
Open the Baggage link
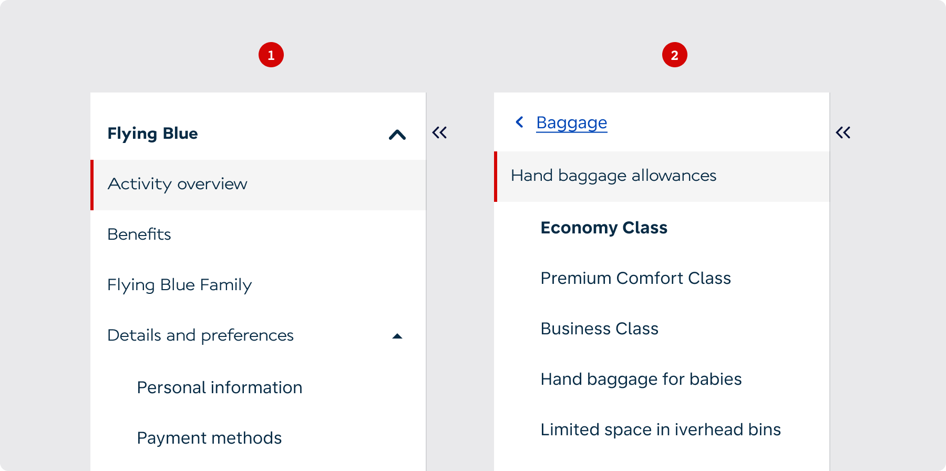click(x=572, y=122)
